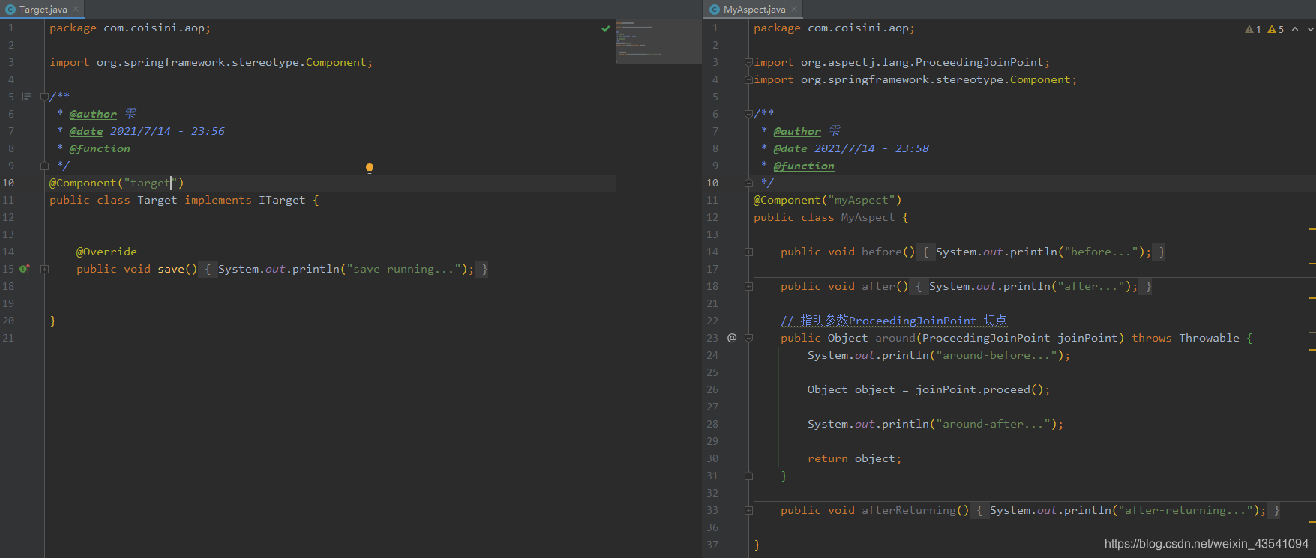Click the package declaration in Target.java
Image resolution: width=1316 pixels, height=558 pixels.
tap(130, 28)
